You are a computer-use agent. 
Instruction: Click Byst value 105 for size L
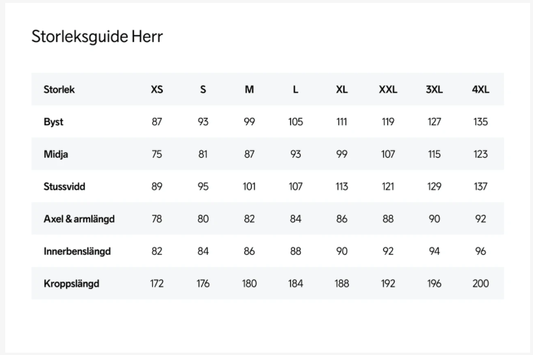click(295, 122)
